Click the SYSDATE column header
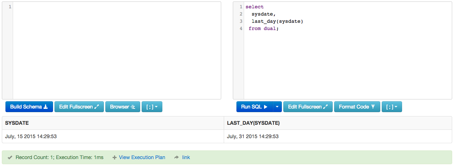Viewport: 454px width, 166px height. pos(17,123)
